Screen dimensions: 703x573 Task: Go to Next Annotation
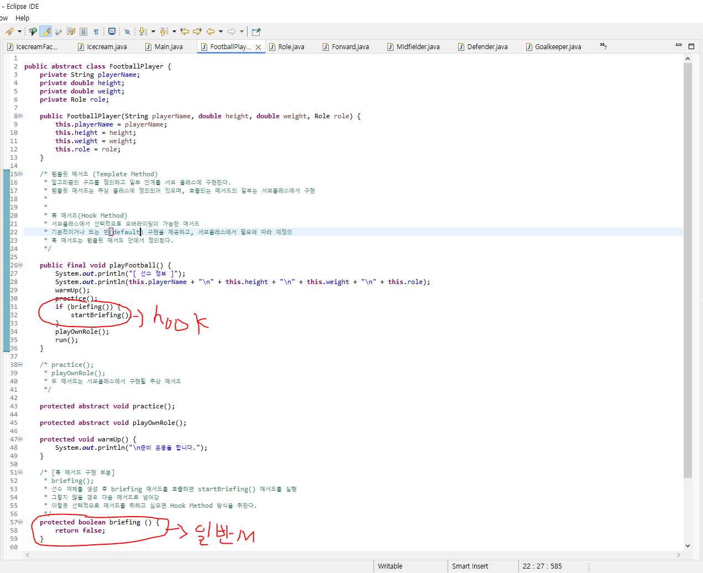(x=143, y=31)
